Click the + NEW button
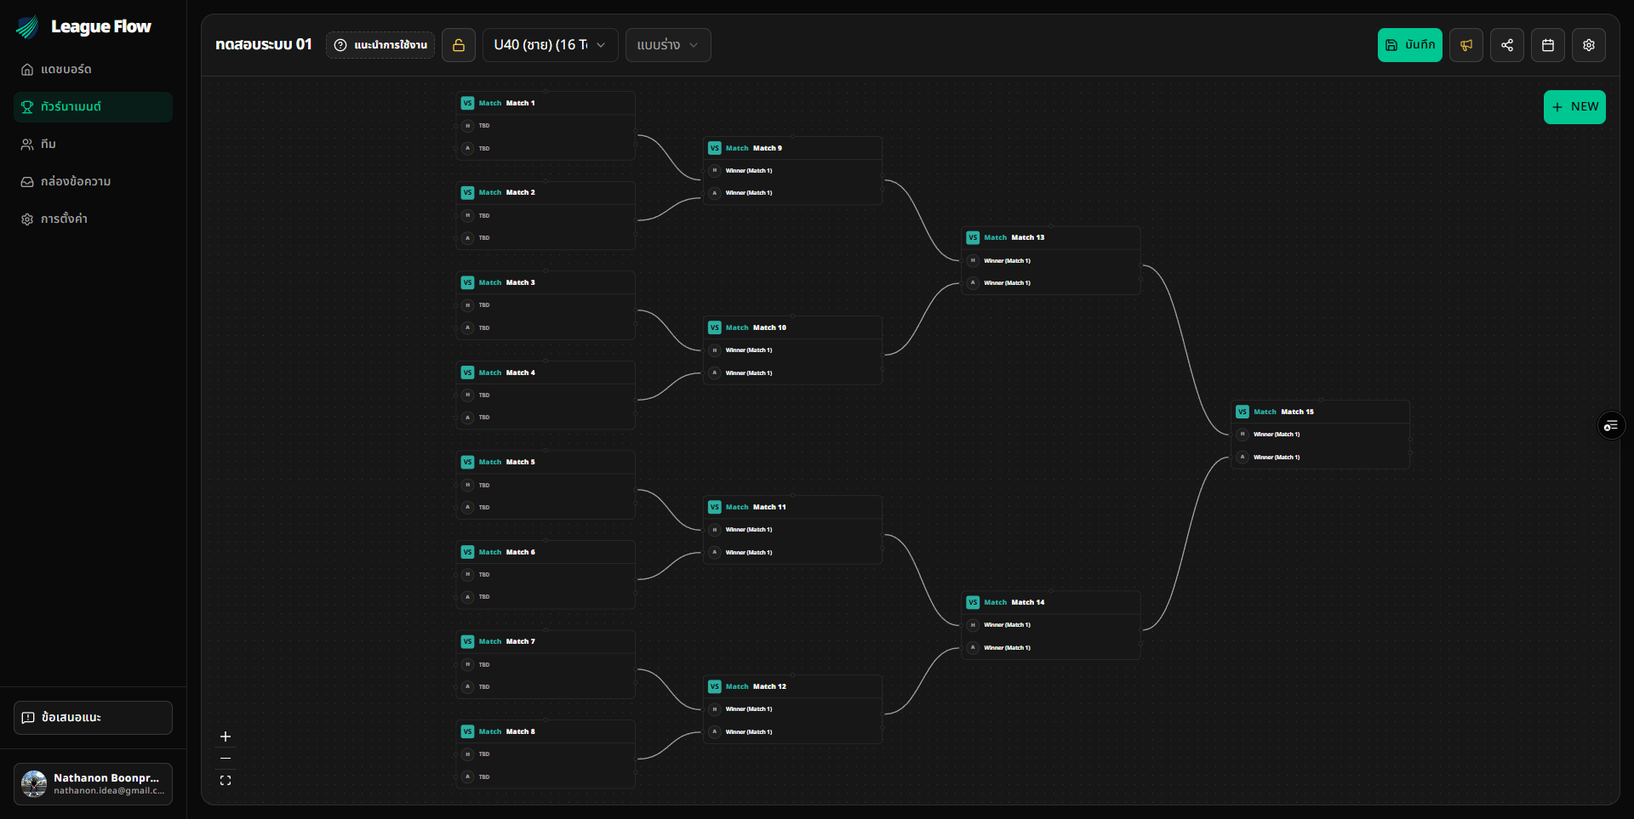This screenshot has height=819, width=1634. (1574, 107)
